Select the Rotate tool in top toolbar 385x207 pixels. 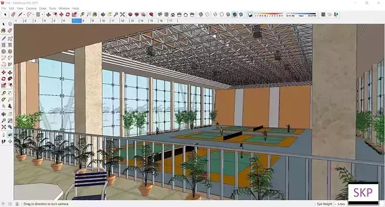[x=68, y=14]
